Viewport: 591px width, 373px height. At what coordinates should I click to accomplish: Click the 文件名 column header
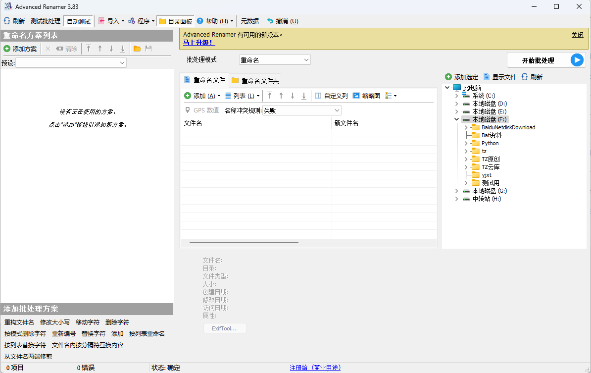[x=255, y=123]
